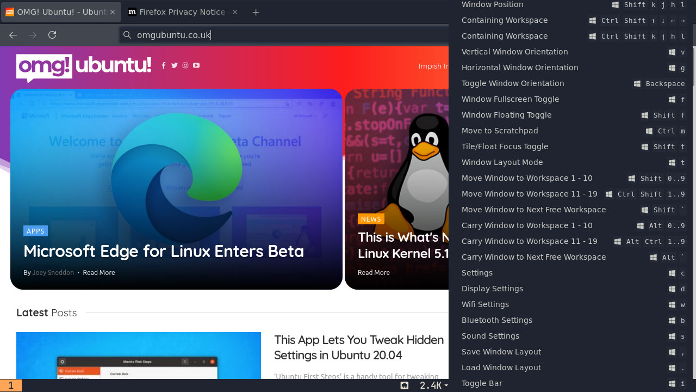Open the site's Twitter icon
The height and width of the screenshot is (392, 696).
click(175, 65)
